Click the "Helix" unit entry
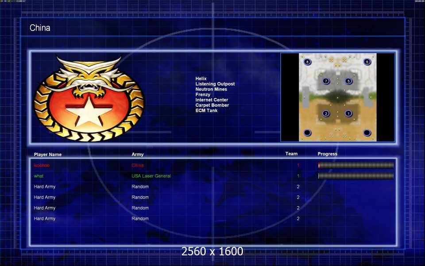This screenshot has width=425, height=266. pos(201,78)
